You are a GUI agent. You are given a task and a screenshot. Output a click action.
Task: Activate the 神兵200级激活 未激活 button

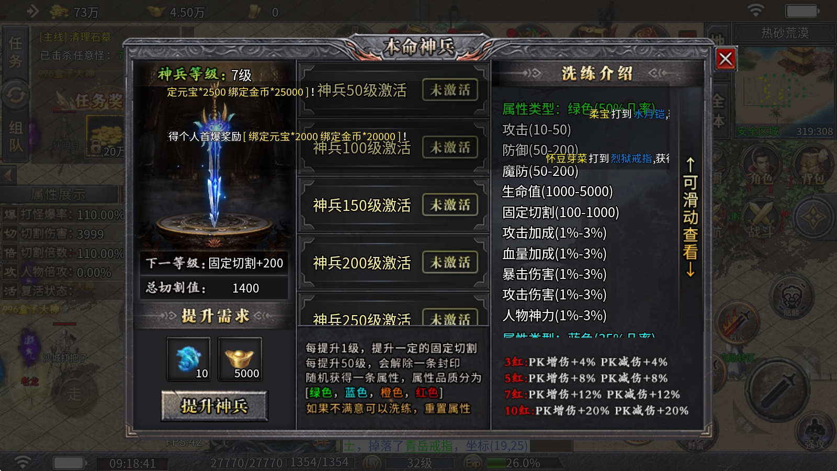click(x=450, y=263)
